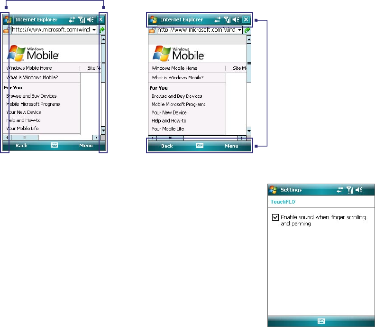Viewport: 375px width, 327px height.
Task: Tap connectivity arrows icon in Settings title bar
Action: tap(340, 190)
